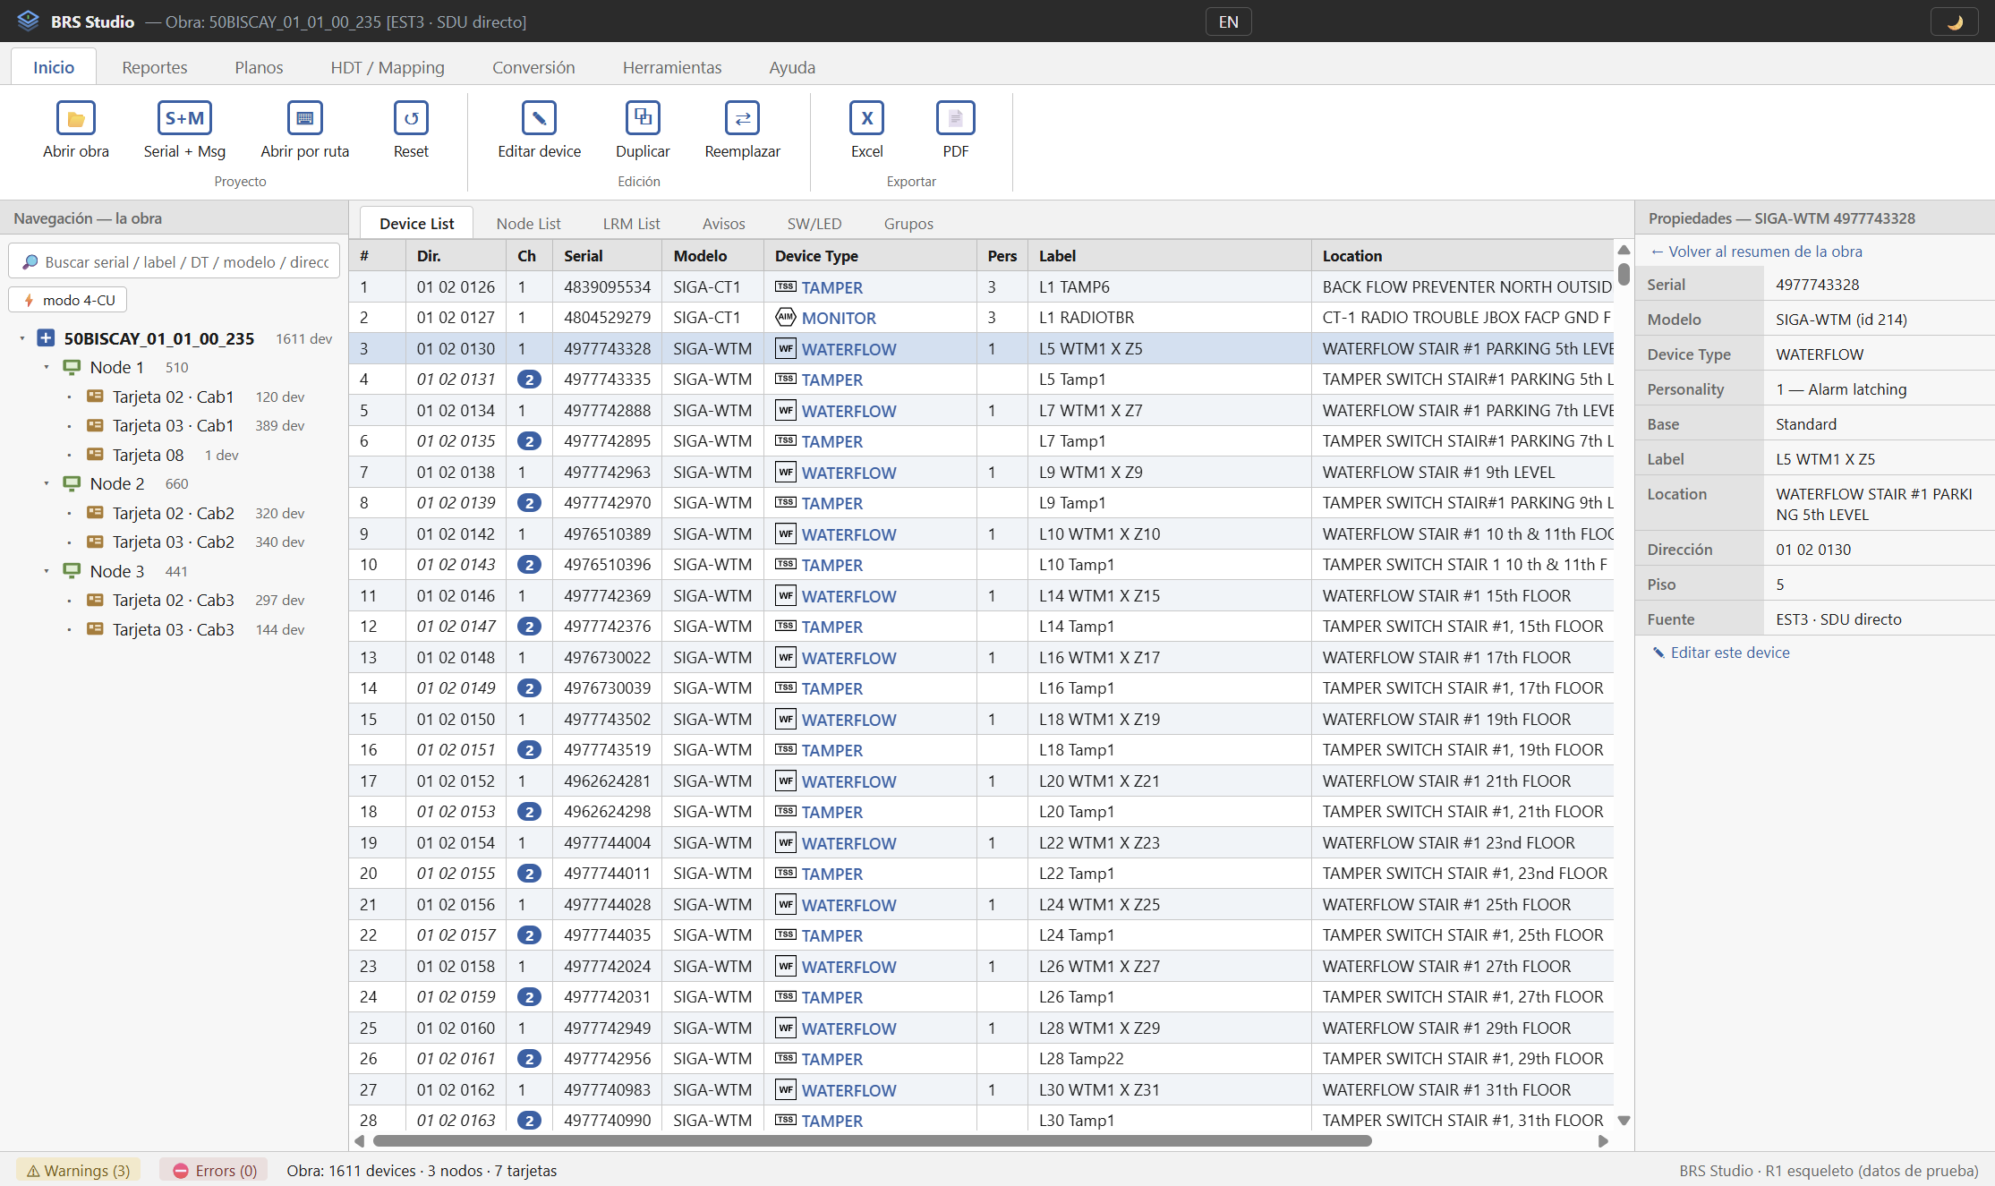Screen dimensions: 1995x1186
Task: Open the Planos ribbon tab
Action: click(x=259, y=67)
